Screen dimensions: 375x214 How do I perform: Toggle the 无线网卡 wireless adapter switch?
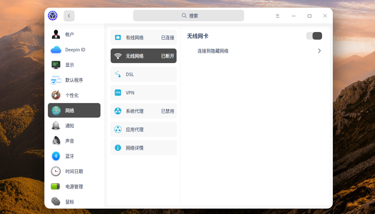pyautogui.click(x=314, y=36)
